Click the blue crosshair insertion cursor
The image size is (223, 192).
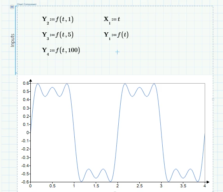coord(117,52)
